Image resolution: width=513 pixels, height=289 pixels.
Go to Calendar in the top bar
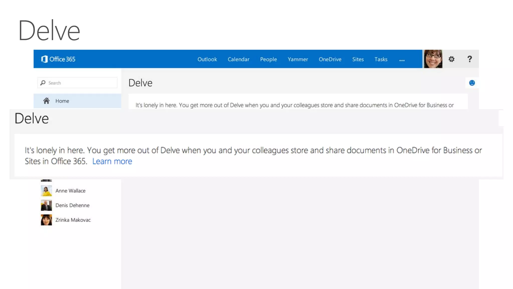[238, 59]
